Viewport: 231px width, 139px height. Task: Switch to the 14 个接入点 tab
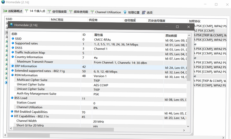coord(35,11)
